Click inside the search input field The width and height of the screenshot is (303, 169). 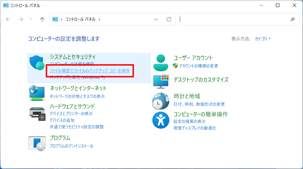234,20
